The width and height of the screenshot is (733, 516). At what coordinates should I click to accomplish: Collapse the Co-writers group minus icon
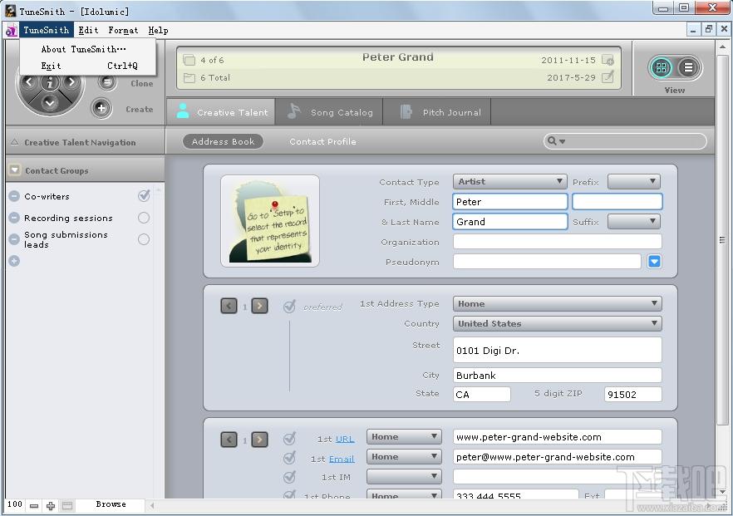pyautogui.click(x=14, y=196)
